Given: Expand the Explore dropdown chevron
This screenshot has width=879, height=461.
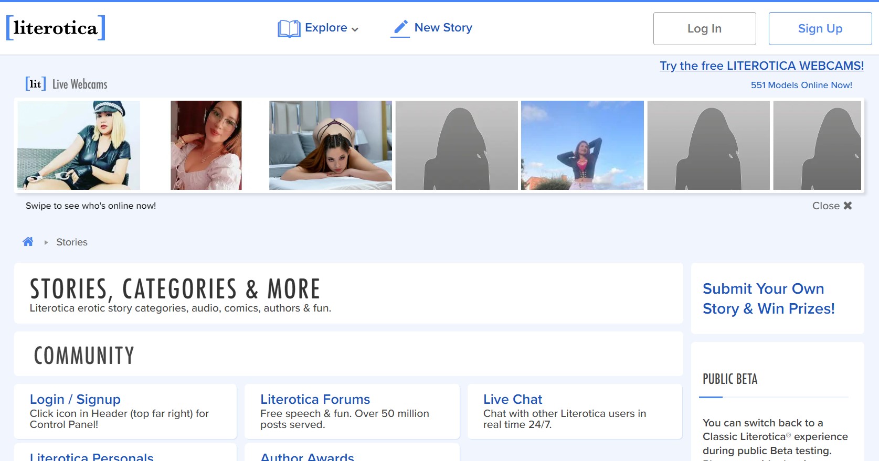Looking at the screenshot, I should click(355, 29).
